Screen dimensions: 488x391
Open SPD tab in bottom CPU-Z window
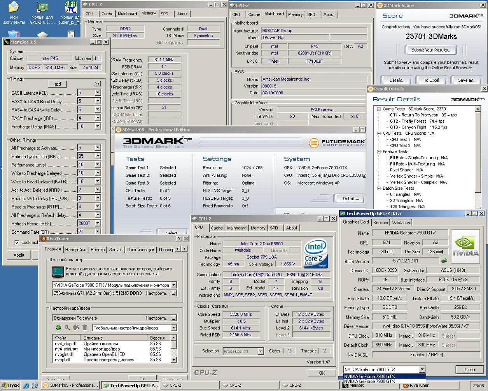point(274,228)
